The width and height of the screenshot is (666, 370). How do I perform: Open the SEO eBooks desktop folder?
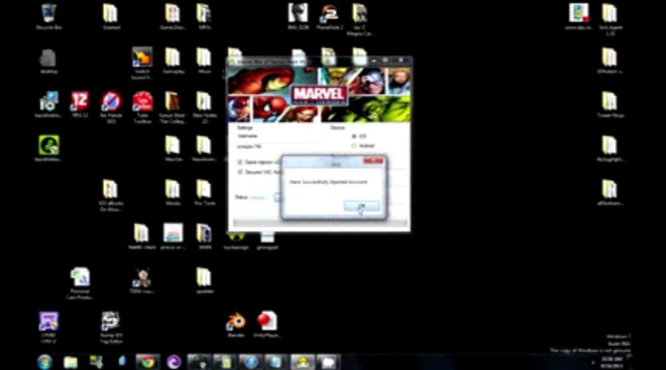tap(110, 194)
